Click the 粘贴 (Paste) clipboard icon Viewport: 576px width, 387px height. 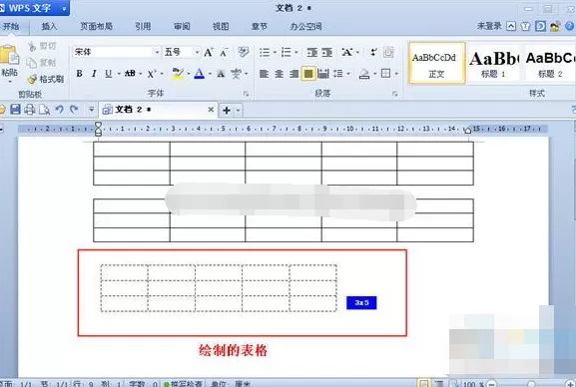9,55
